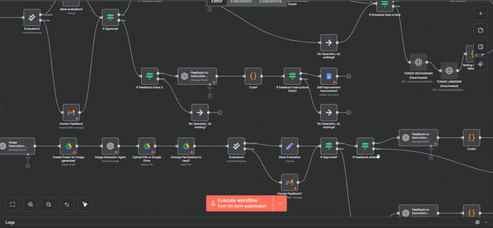Expand the Logs panel chevron

click(x=486, y=222)
